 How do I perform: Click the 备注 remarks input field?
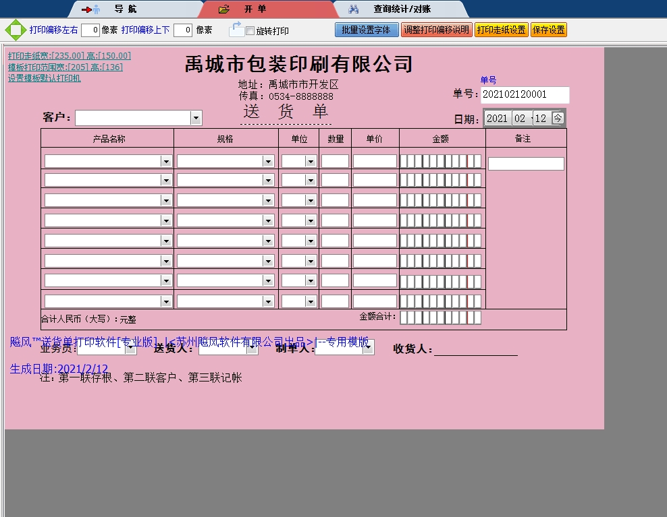(525, 164)
